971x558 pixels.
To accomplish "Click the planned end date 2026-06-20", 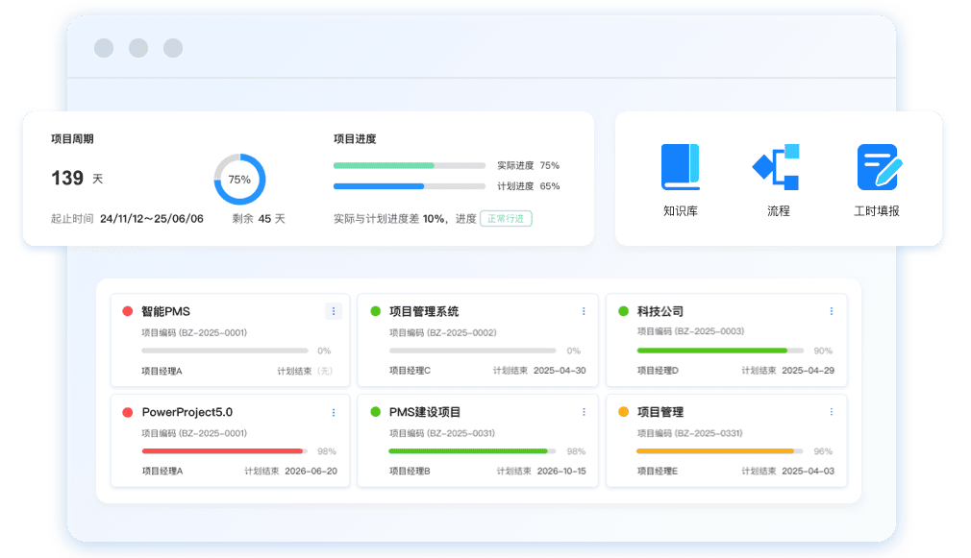I will click(x=311, y=471).
